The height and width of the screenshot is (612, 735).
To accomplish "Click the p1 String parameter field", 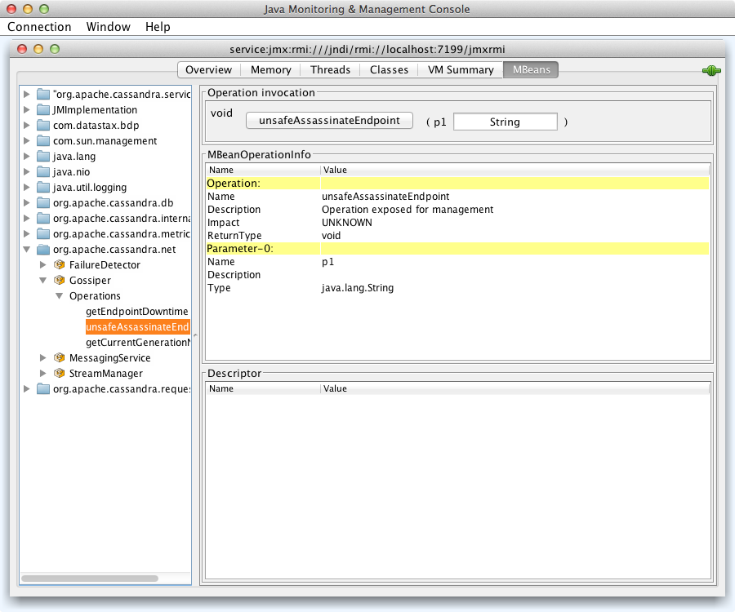I will (x=505, y=122).
